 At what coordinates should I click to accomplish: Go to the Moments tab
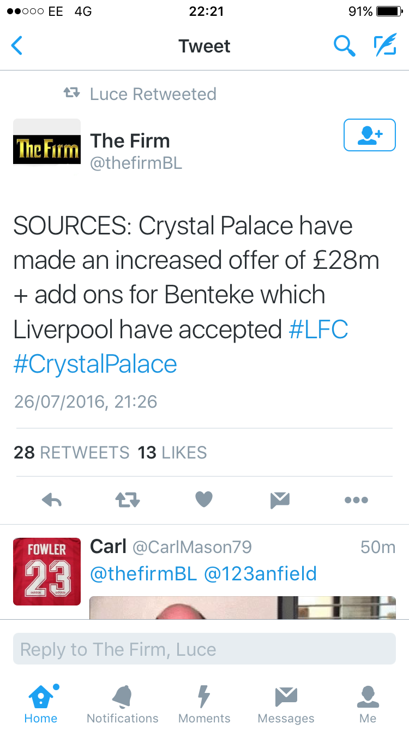(204, 704)
